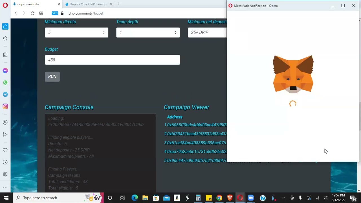Expand the Minimum directs dropdown

[x=76, y=32]
